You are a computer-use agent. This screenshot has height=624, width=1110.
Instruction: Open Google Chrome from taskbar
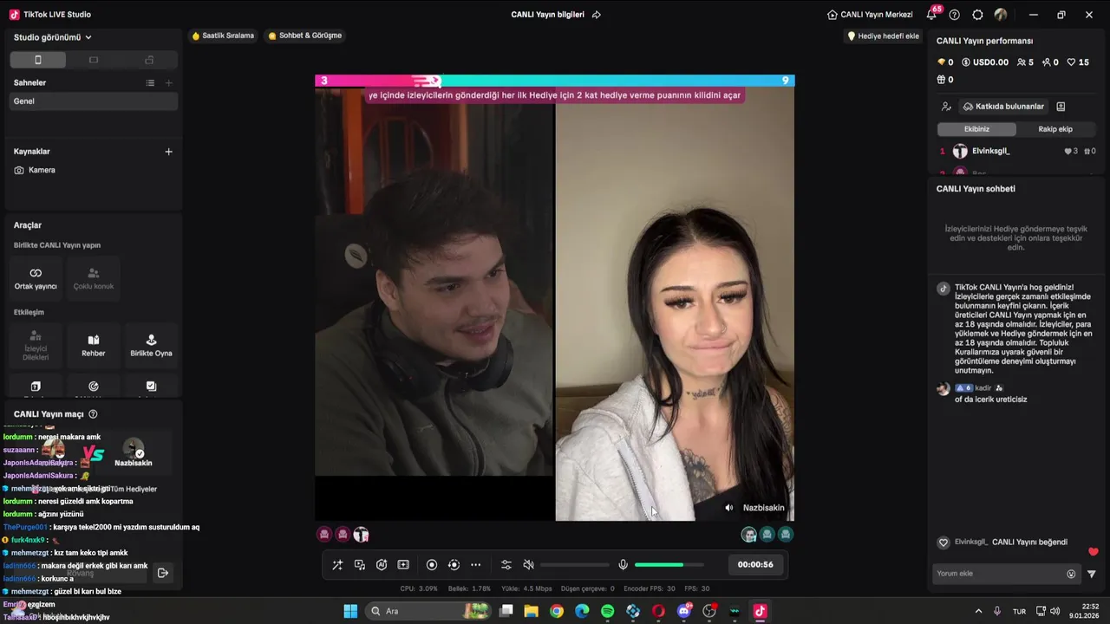tap(557, 611)
